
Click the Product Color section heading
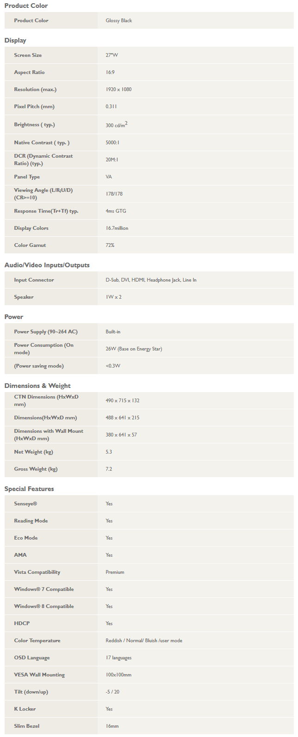26,6
